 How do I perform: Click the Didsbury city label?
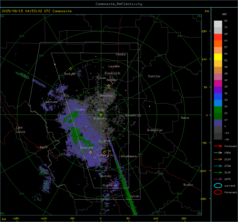point(100,118)
